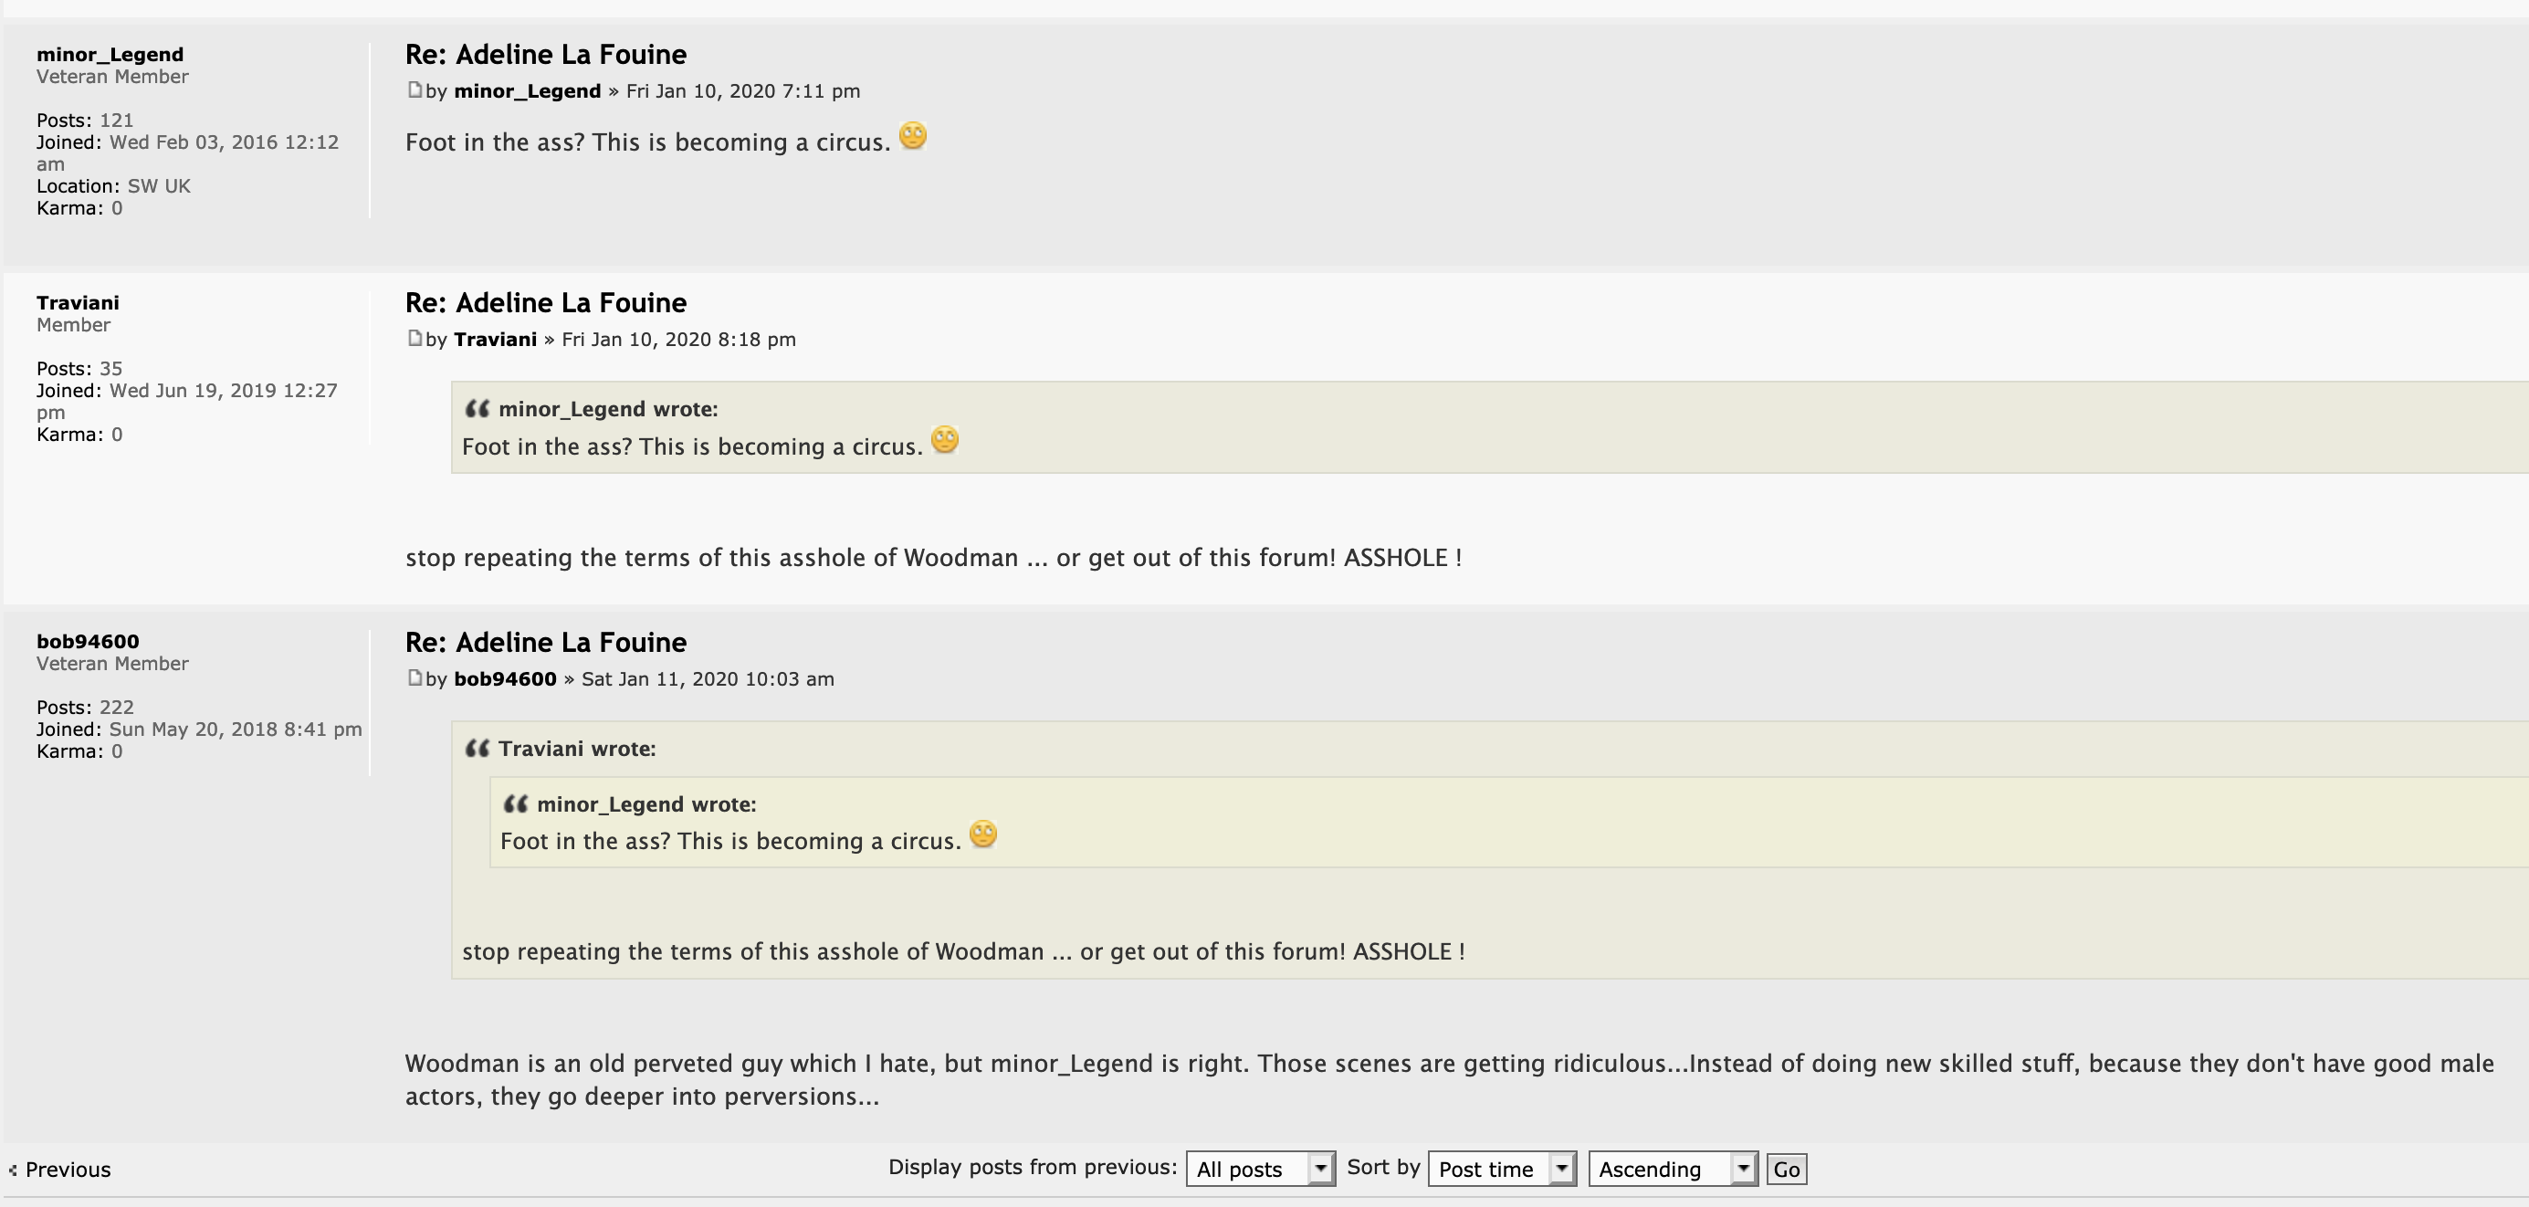Open the "All posts" display dropdown
Screen dimensions: 2529x1207
pos(1260,1169)
